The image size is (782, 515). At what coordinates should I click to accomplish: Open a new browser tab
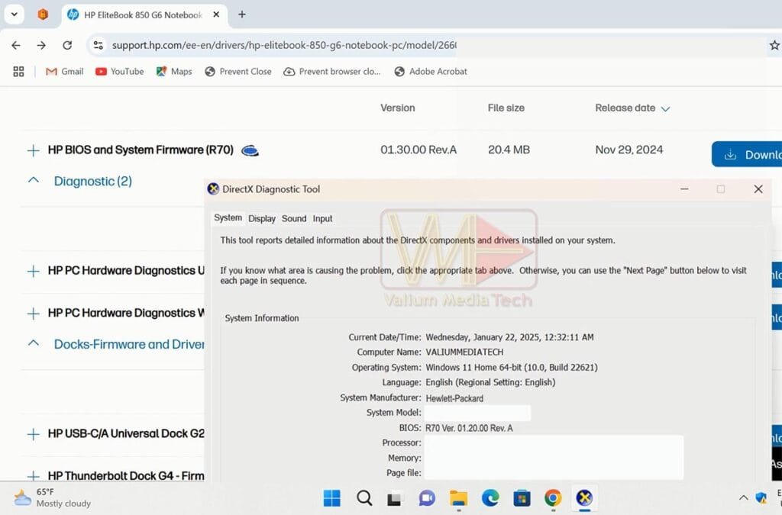point(242,14)
